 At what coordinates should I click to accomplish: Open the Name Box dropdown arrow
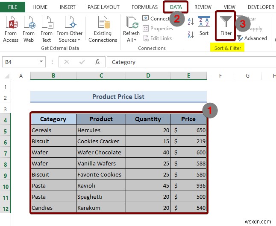coord(41,61)
